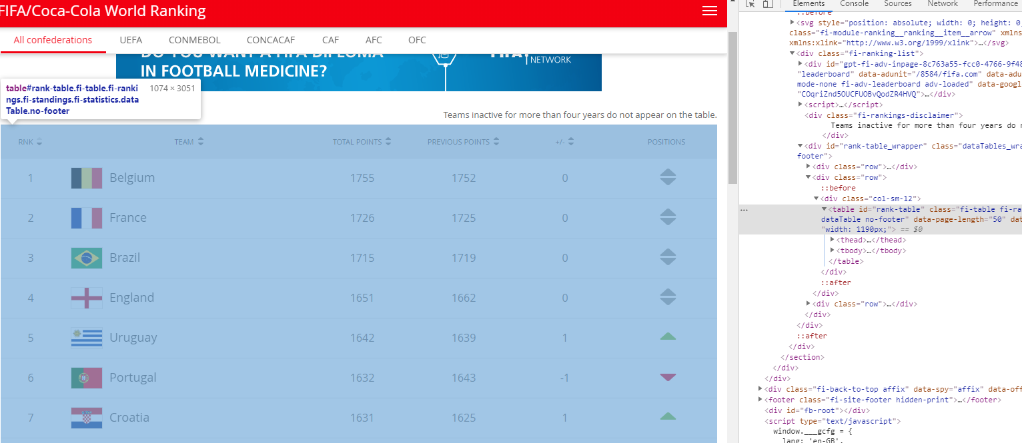Open the Uruguay team link
1022x443 pixels.
133,338
